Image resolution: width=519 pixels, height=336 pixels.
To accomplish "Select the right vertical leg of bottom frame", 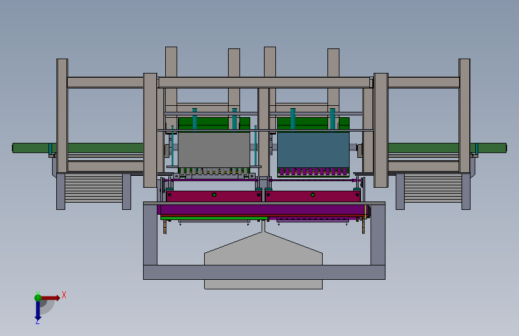I will point(378,235).
